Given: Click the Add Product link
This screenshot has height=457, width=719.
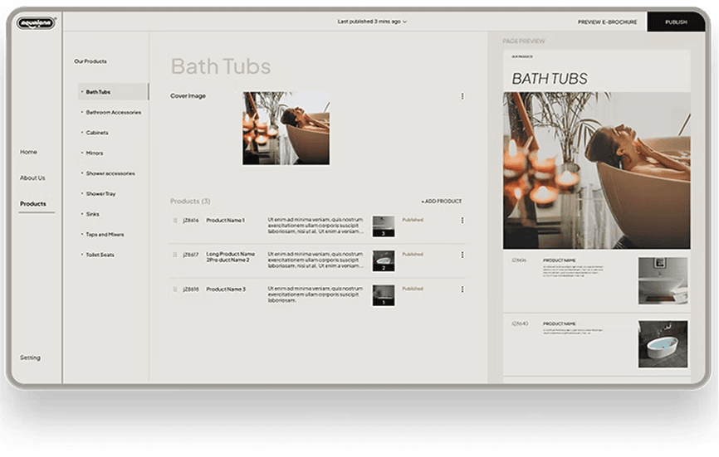Looking at the screenshot, I should (441, 202).
